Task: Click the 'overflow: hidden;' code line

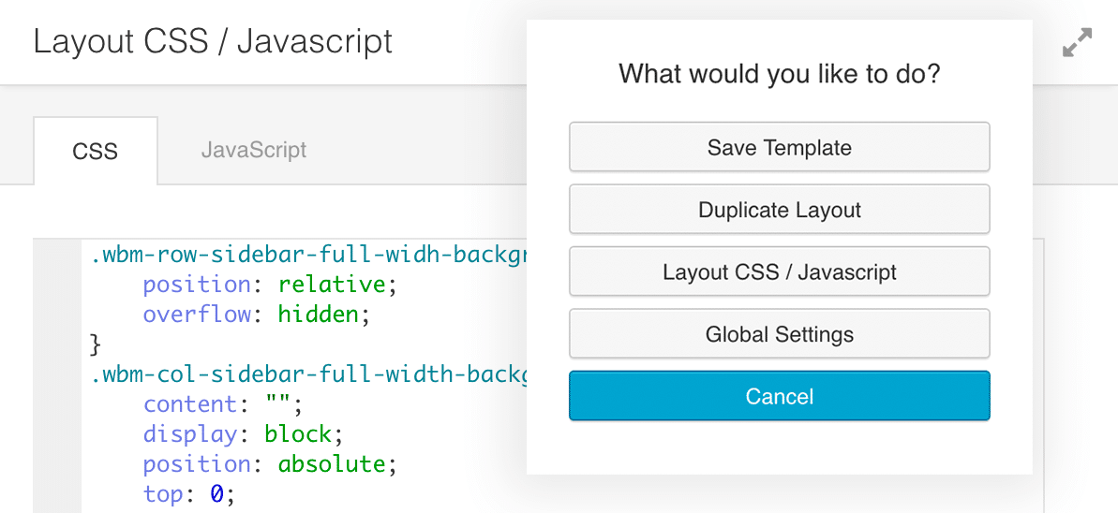Action: 257,315
